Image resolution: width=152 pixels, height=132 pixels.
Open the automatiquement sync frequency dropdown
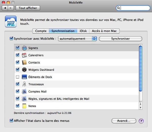[x=77, y=39]
